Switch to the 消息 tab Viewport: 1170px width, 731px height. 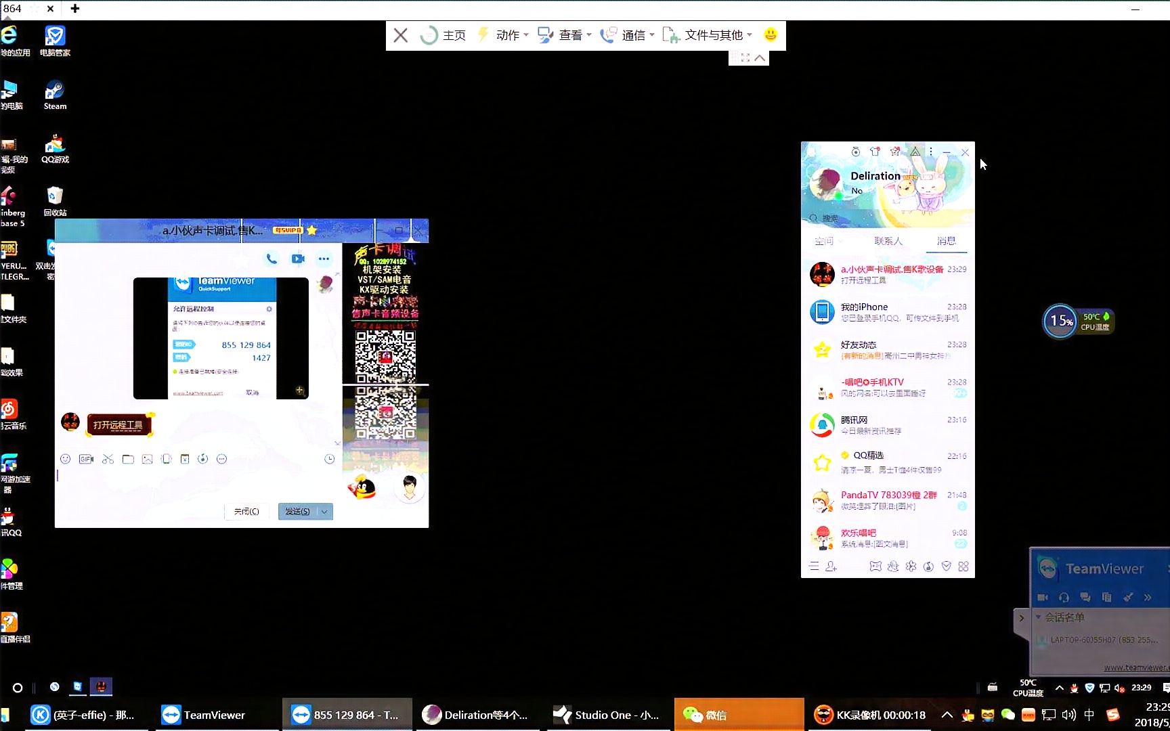coord(946,241)
